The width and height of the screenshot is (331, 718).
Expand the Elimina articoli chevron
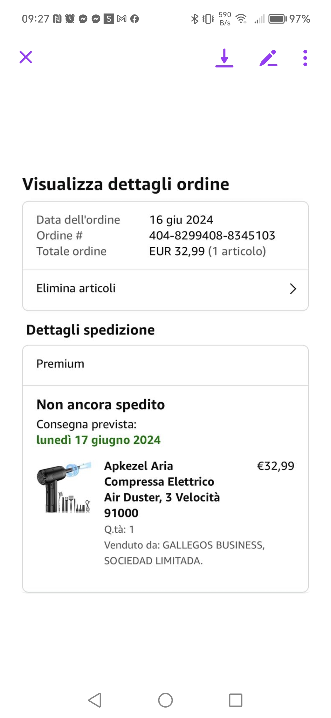pyautogui.click(x=293, y=289)
